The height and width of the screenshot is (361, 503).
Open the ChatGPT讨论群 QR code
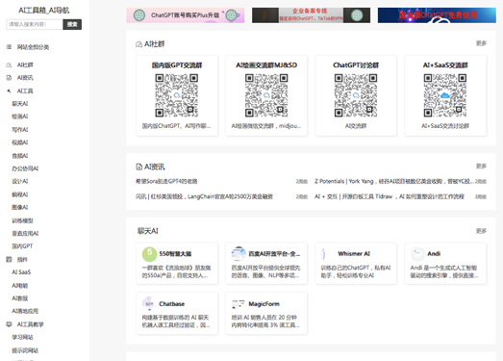(x=356, y=95)
